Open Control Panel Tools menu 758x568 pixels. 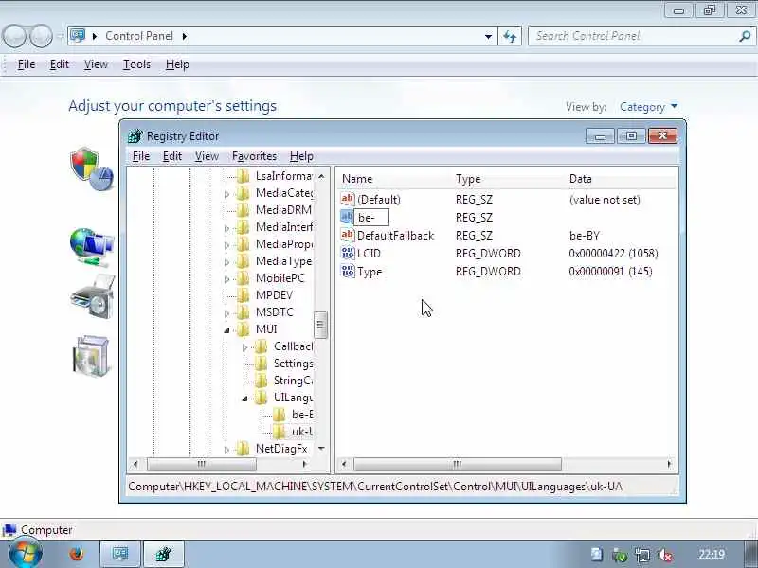coord(136,64)
